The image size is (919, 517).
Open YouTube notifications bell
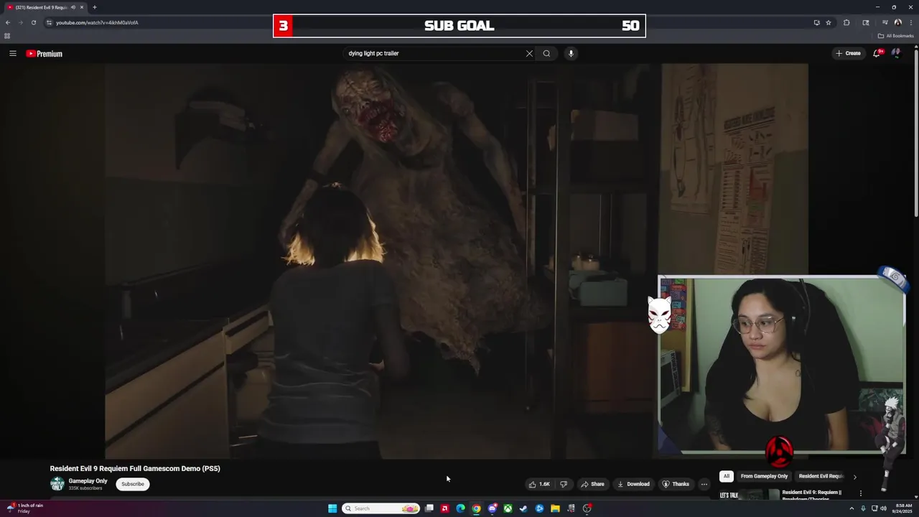[877, 53]
